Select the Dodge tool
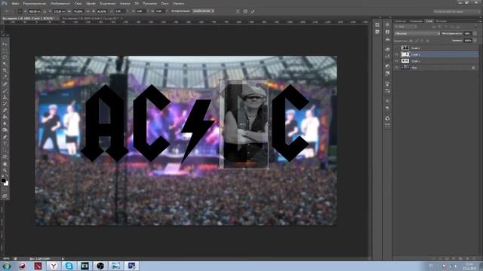The width and height of the screenshot is (483, 271). point(5,130)
